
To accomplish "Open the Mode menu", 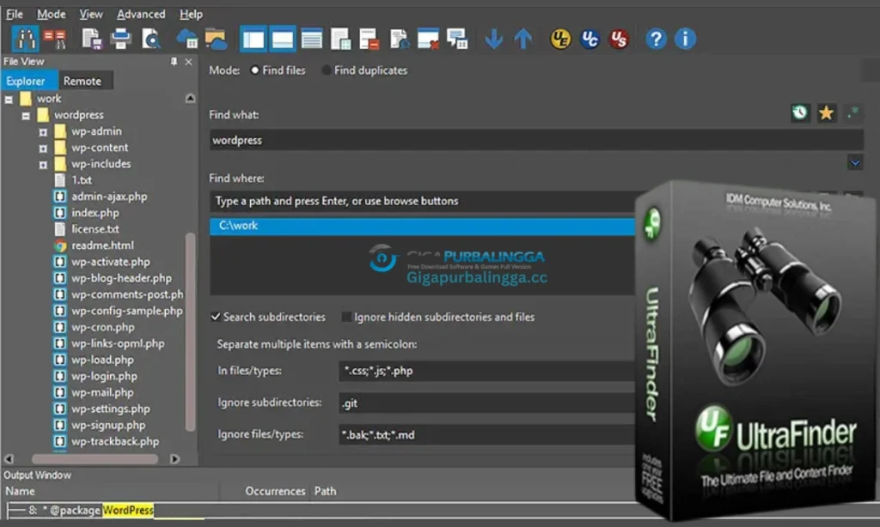I will [51, 14].
